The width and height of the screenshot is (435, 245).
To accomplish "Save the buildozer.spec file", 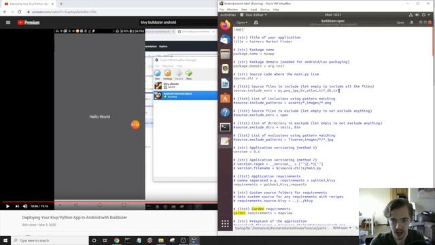I will pyautogui.click(x=400, y=22).
